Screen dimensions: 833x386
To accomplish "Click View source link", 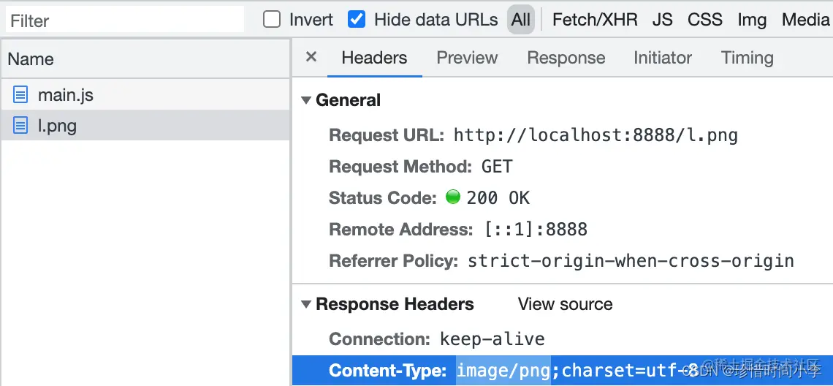I will (x=565, y=304).
